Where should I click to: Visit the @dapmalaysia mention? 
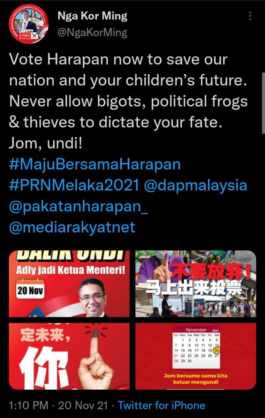pyautogui.click(x=196, y=186)
